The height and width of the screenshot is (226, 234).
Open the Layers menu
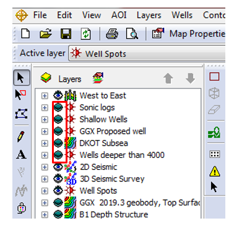[149, 15]
